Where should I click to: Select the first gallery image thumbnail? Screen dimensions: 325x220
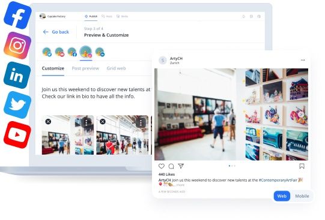pos(68,135)
